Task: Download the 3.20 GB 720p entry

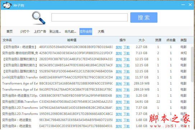Action: pos(126,96)
